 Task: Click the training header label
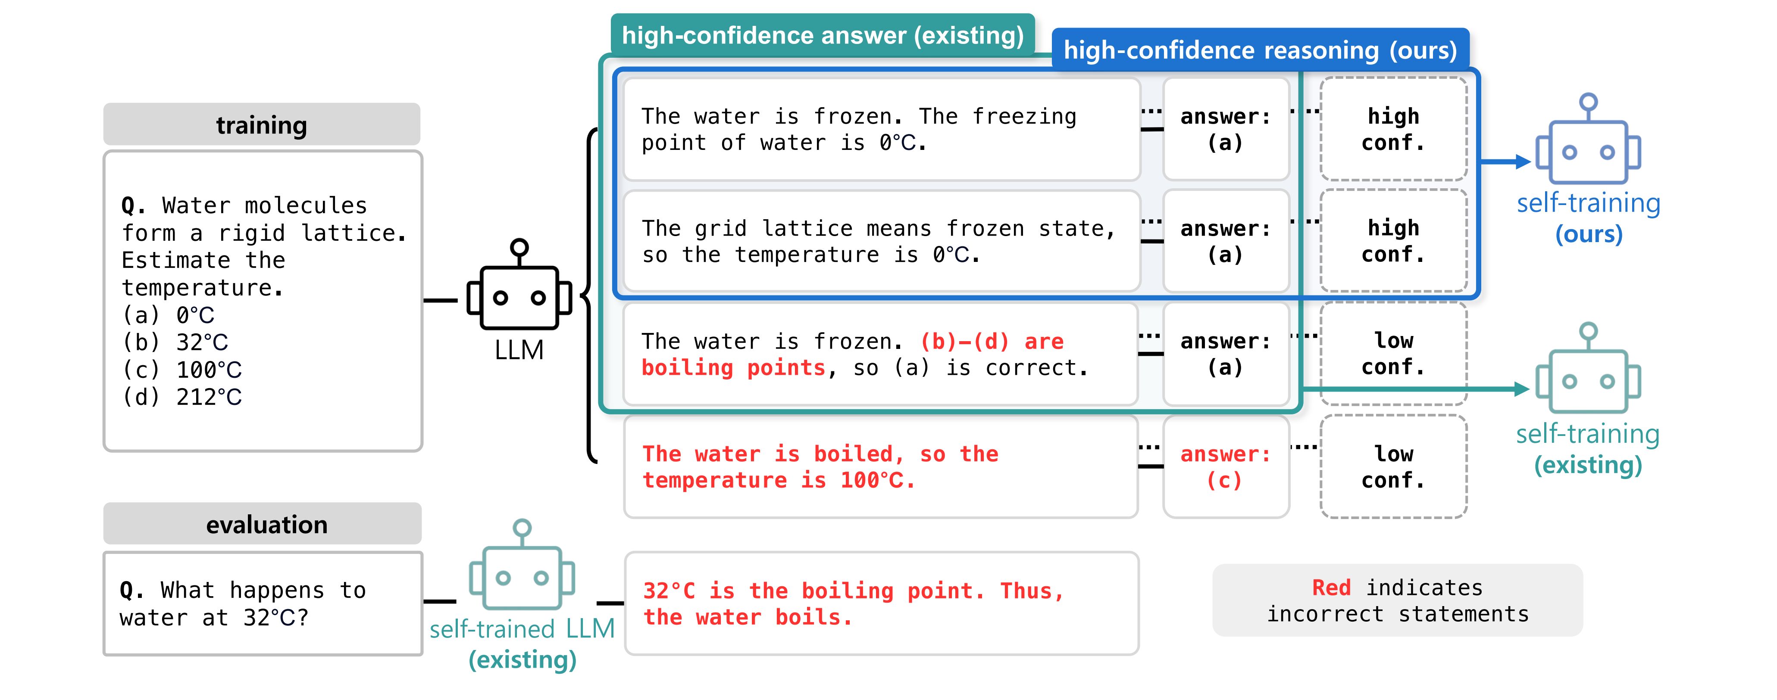tap(261, 124)
